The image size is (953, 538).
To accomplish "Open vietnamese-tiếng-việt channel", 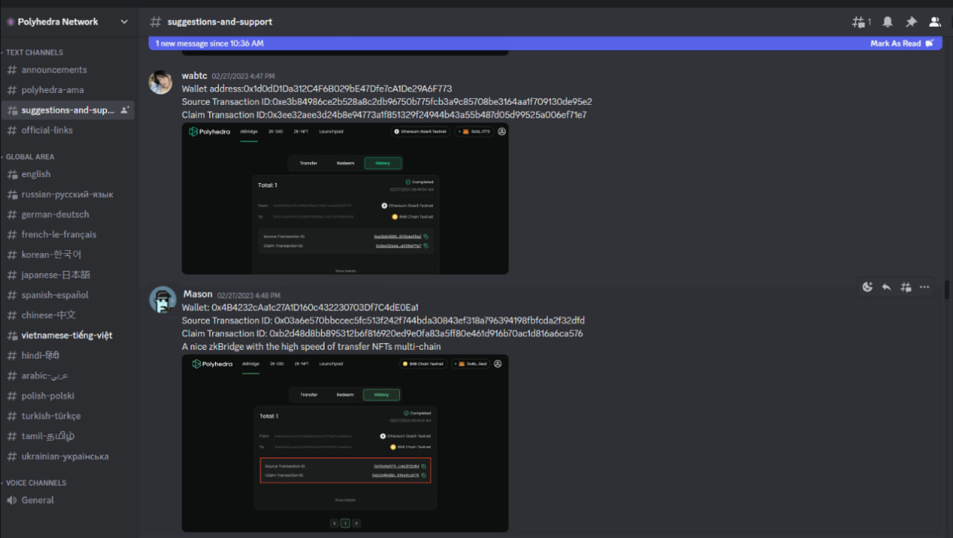I will (x=68, y=336).
